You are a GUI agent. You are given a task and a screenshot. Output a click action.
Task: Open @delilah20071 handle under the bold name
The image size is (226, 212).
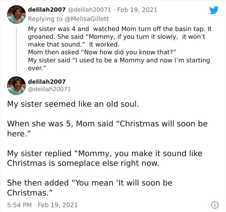(x=49, y=89)
